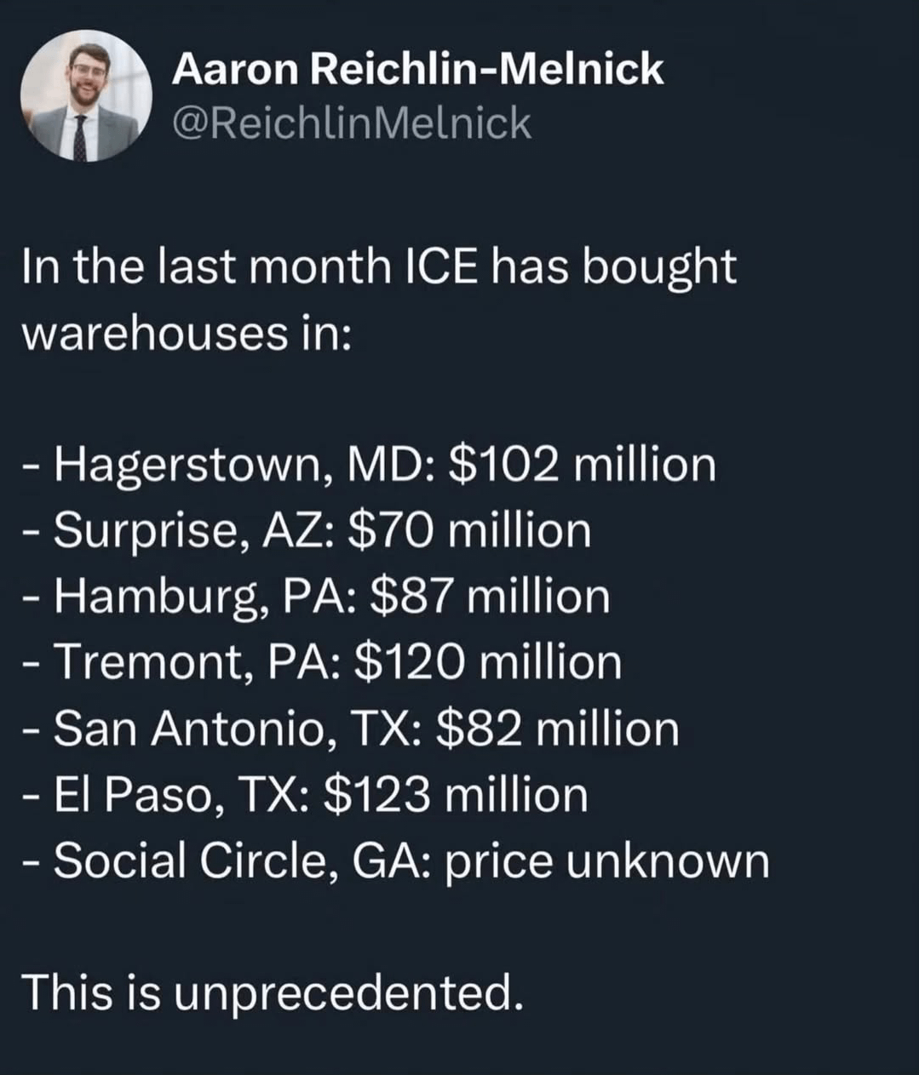Click the Aaron Reichlin-Melnick display name
919x1075 pixels.
pos(417,68)
